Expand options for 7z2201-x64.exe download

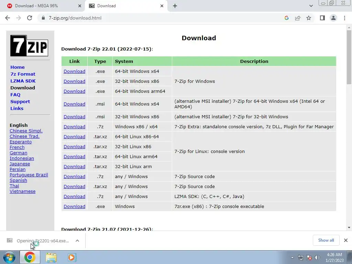77,241
